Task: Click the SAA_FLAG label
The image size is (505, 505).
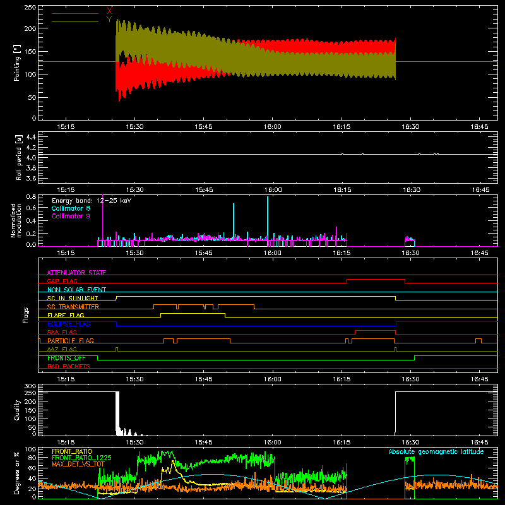Action: tap(62, 332)
